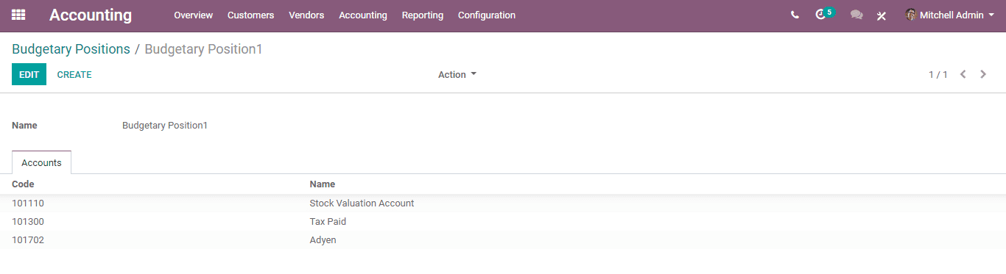Open the Vendors menu
1006x274 pixels.
[x=306, y=15]
